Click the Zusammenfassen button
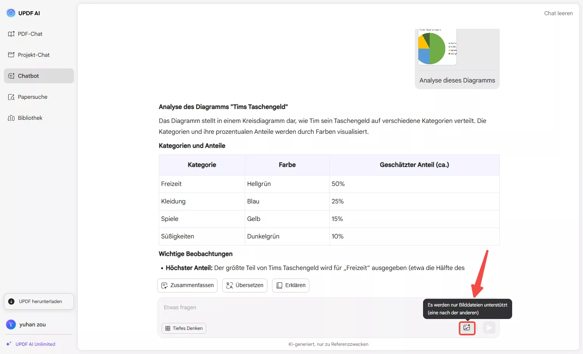 click(x=187, y=285)
